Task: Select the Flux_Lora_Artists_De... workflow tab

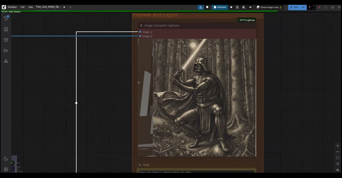Action: click(x=49, y=7)
